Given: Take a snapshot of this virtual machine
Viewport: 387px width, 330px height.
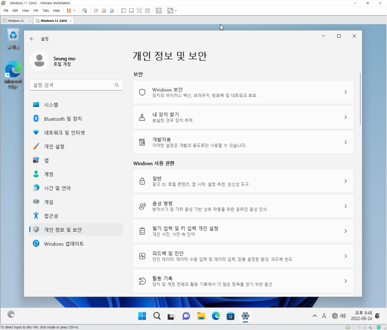Looking at the screenshot, I should coord(96,11).
